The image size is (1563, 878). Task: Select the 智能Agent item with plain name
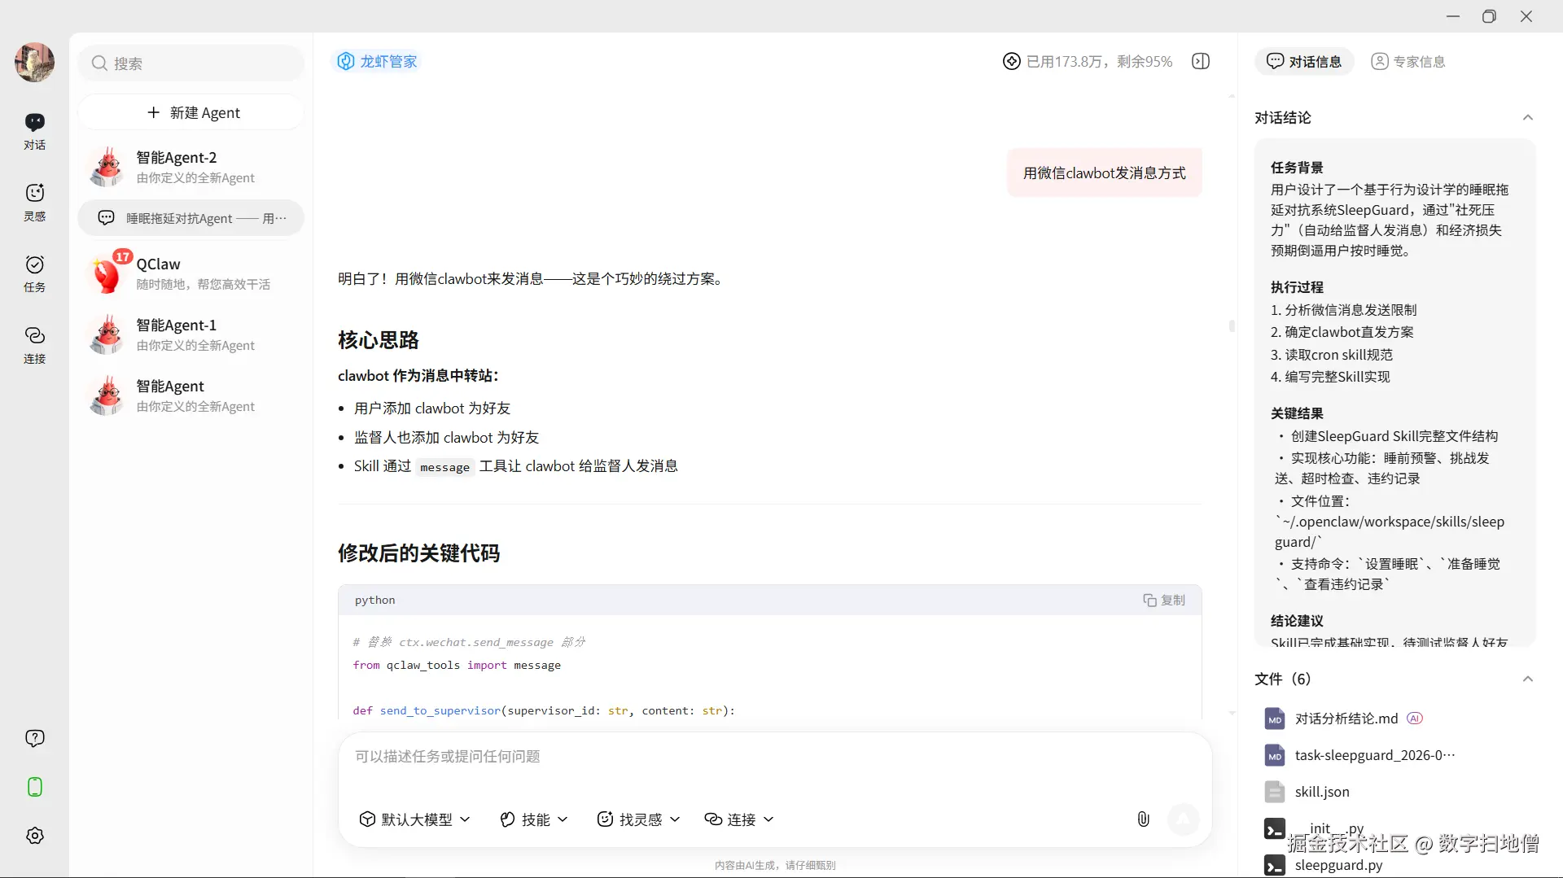pos(192,395)
